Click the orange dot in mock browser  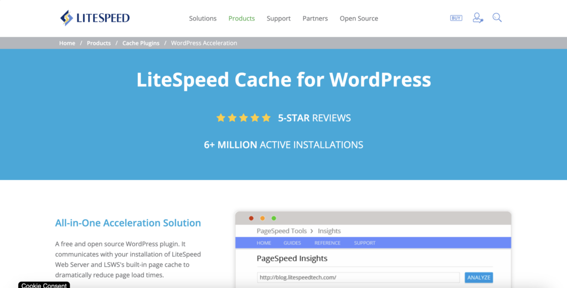click(262, 218)
